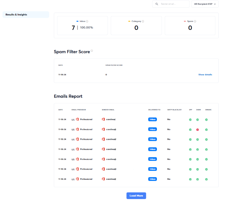Click the DKIM check in the first email row
The image size is (246, 203).
[197, 119]
